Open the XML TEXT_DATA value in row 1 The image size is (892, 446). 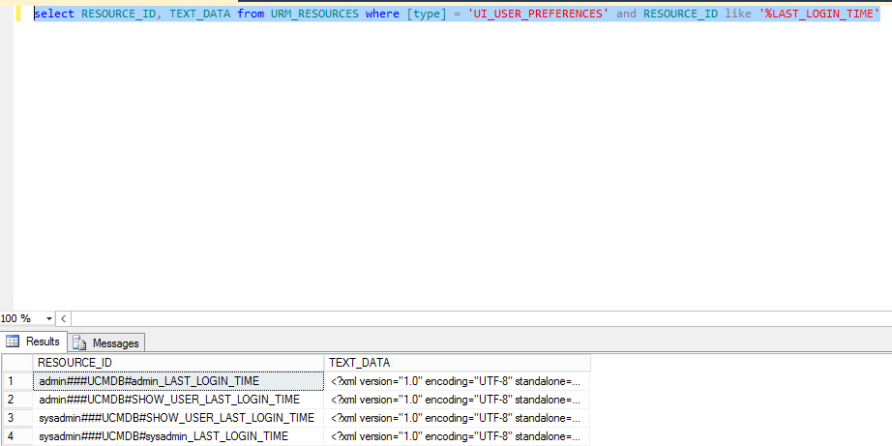pos(456,381)
